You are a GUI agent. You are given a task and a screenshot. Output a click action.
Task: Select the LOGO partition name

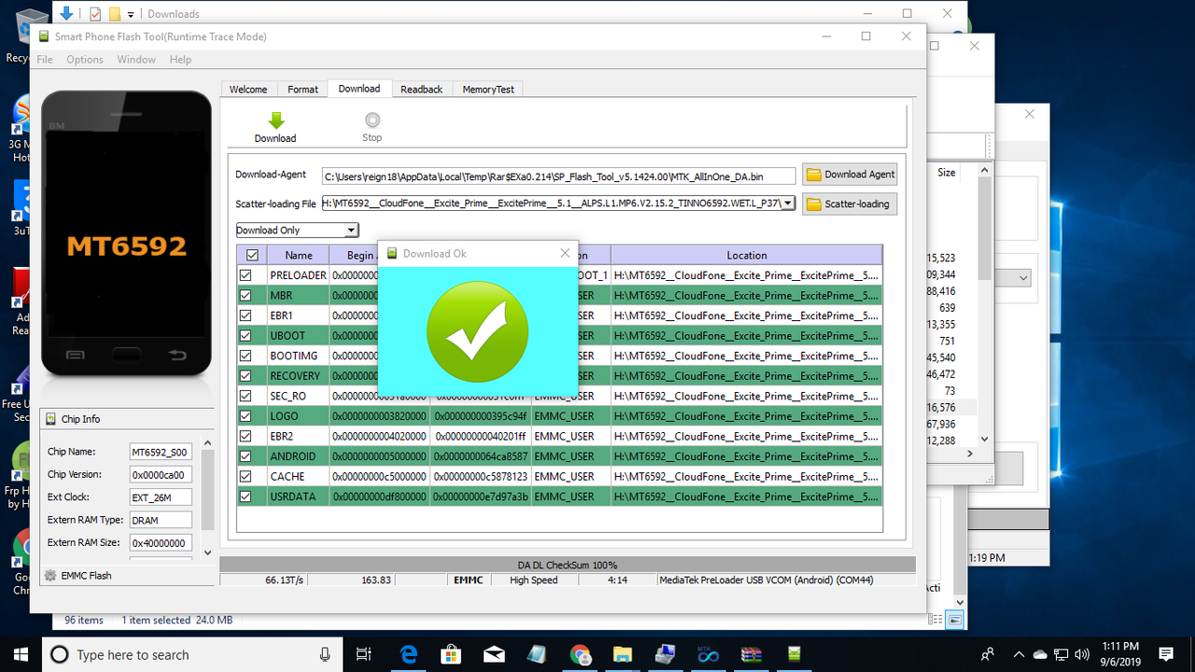[x=284, y=416]
